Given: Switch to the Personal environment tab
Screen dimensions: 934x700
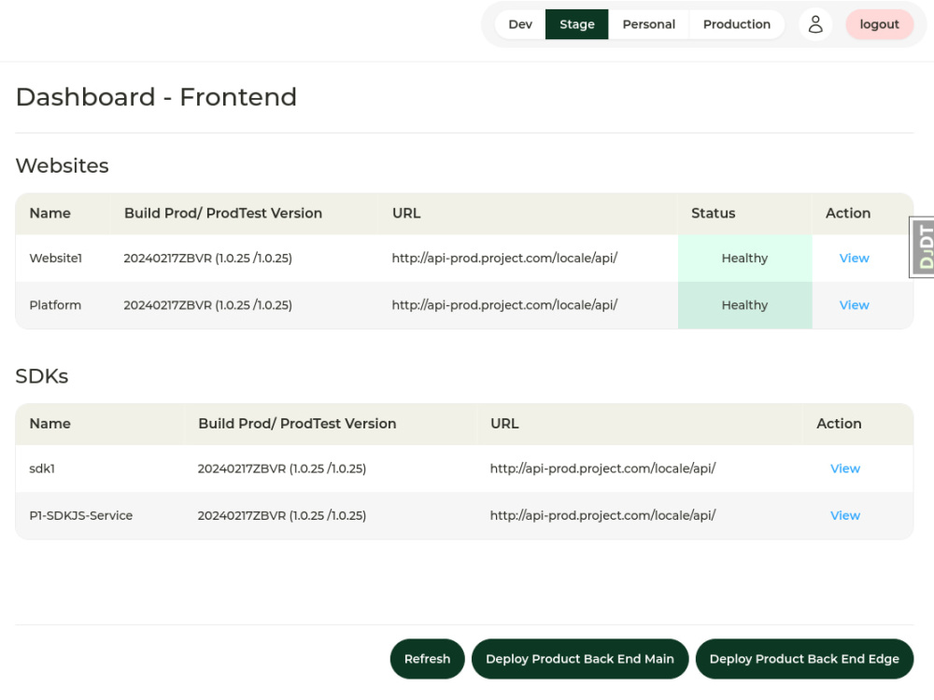Looking at the screenshot, I should [x=649, y=24].
